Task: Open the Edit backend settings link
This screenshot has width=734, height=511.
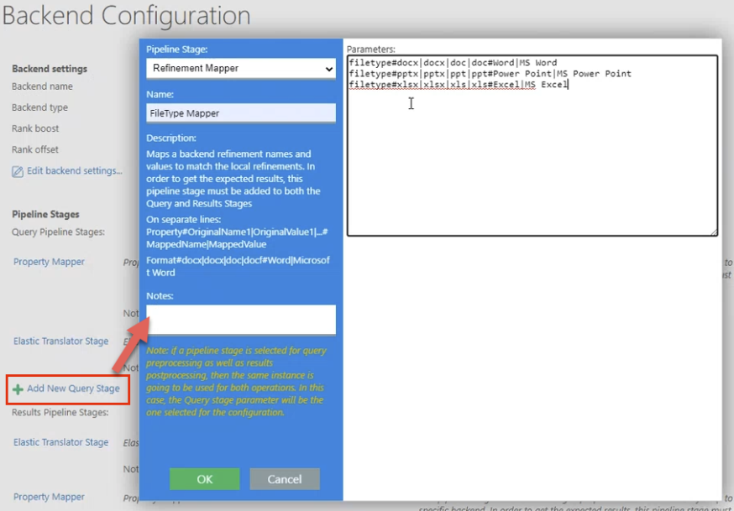Action: tap(74, 171)
